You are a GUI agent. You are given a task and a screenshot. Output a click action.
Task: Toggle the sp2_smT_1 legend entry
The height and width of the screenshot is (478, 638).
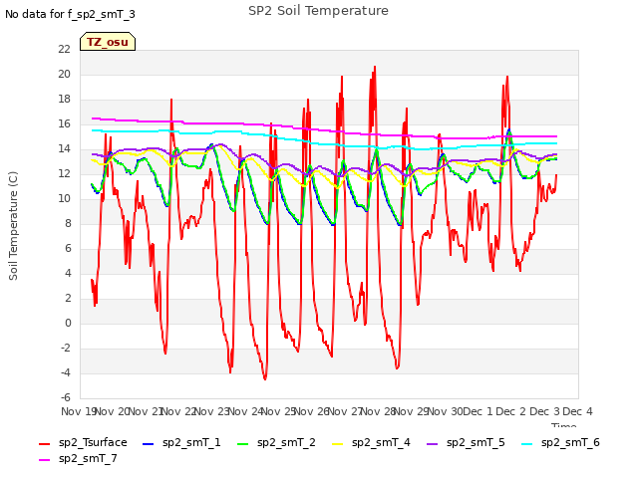[181, 442]
